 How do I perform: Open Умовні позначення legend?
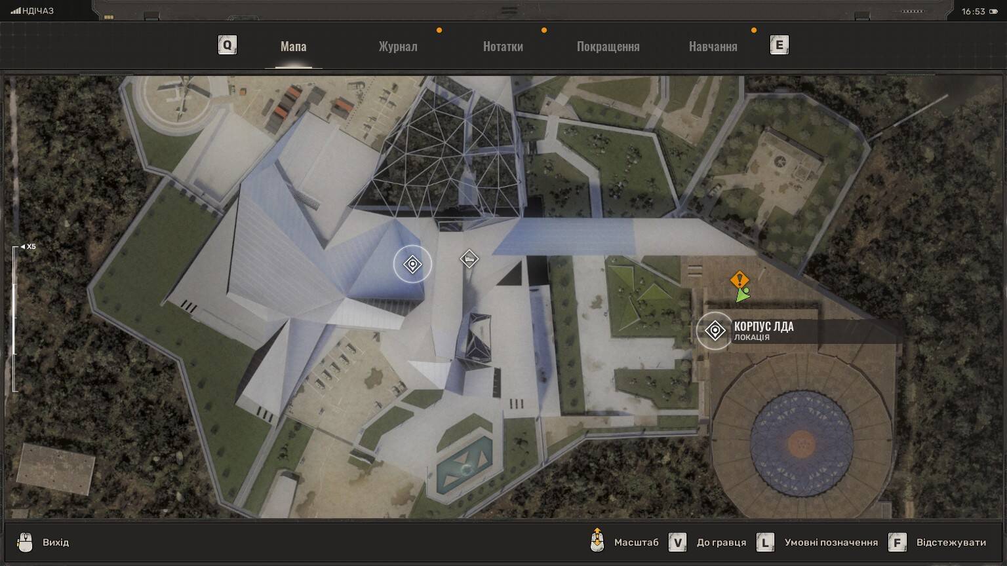coord(831,542)
